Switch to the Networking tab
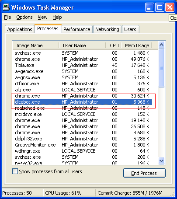177x199 pixels. click(107, 29)
